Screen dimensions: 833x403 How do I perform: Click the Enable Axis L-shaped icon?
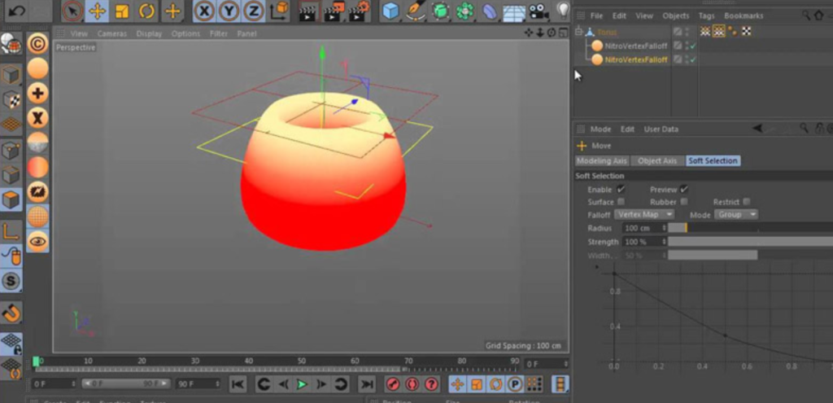pyautogui.click(x=11, y=231)
